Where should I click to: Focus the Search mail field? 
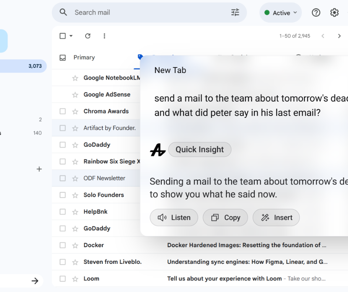(x=148, y=13)
